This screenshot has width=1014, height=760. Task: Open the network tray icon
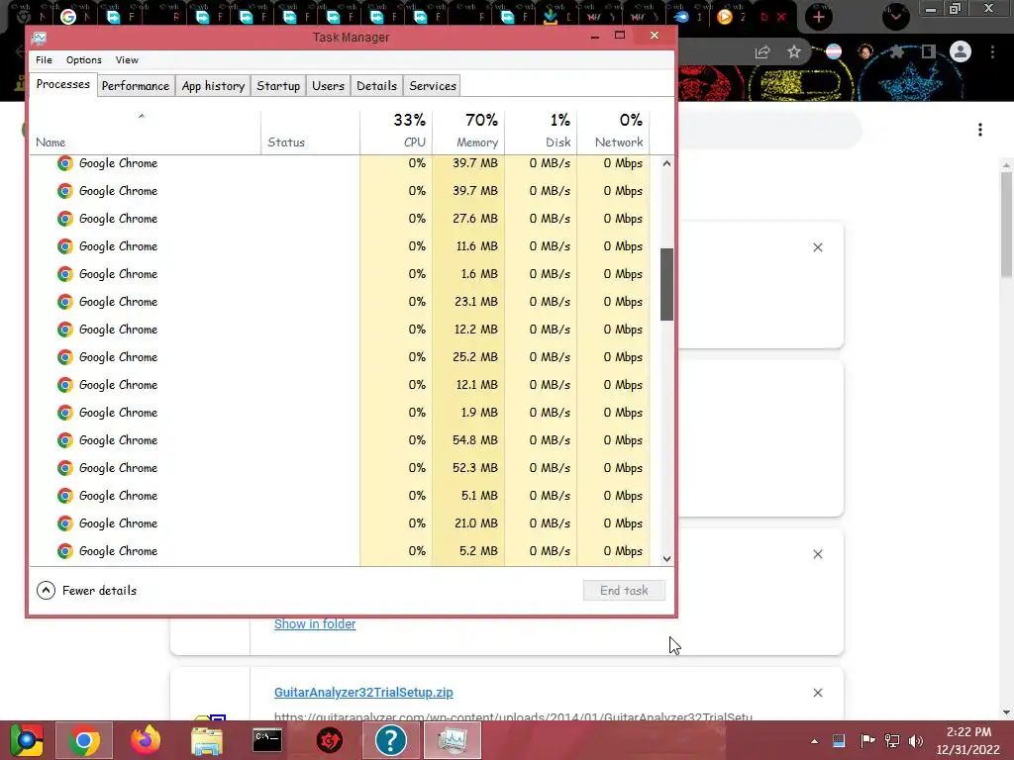click(892, 740)
